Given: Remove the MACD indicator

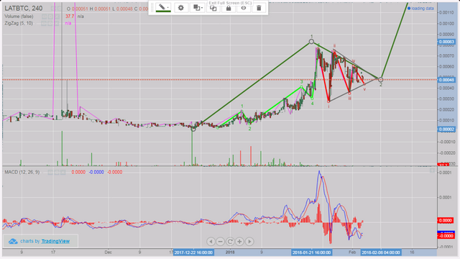Looking at the screenshot, I should (63, 172).
